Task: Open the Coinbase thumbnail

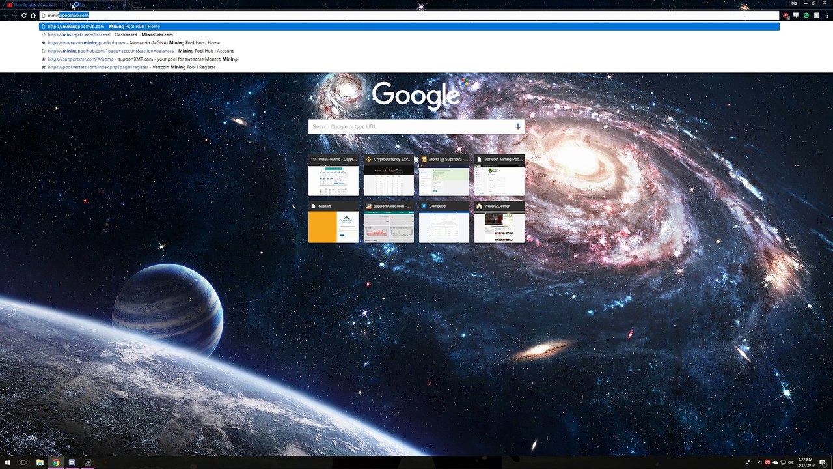Action: [x=444, y=222]
